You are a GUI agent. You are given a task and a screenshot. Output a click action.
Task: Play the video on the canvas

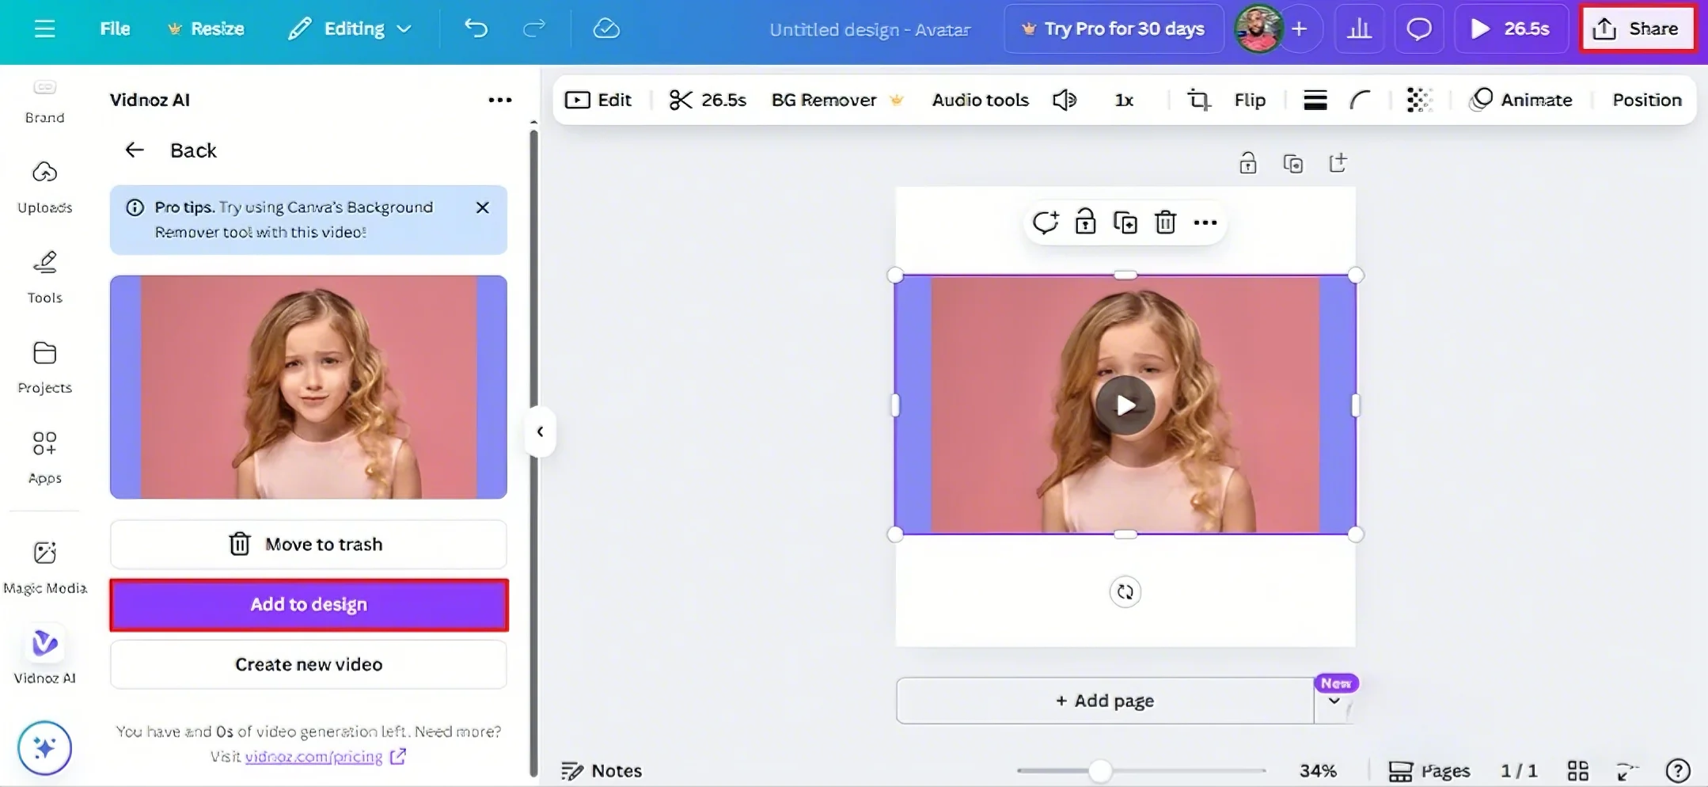1125,405
